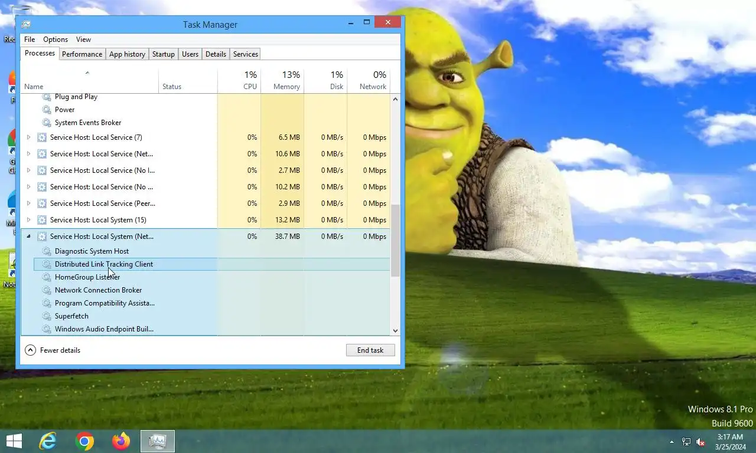Click gear icon beside System Events Broker
Screen dimensions: 756x453
[x=47, y=123]
